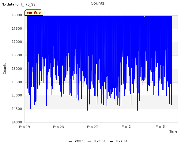The image size is (196, 147).
Task: Click the 'Feb 27' x-axis tick
Action: pos(92,127)
